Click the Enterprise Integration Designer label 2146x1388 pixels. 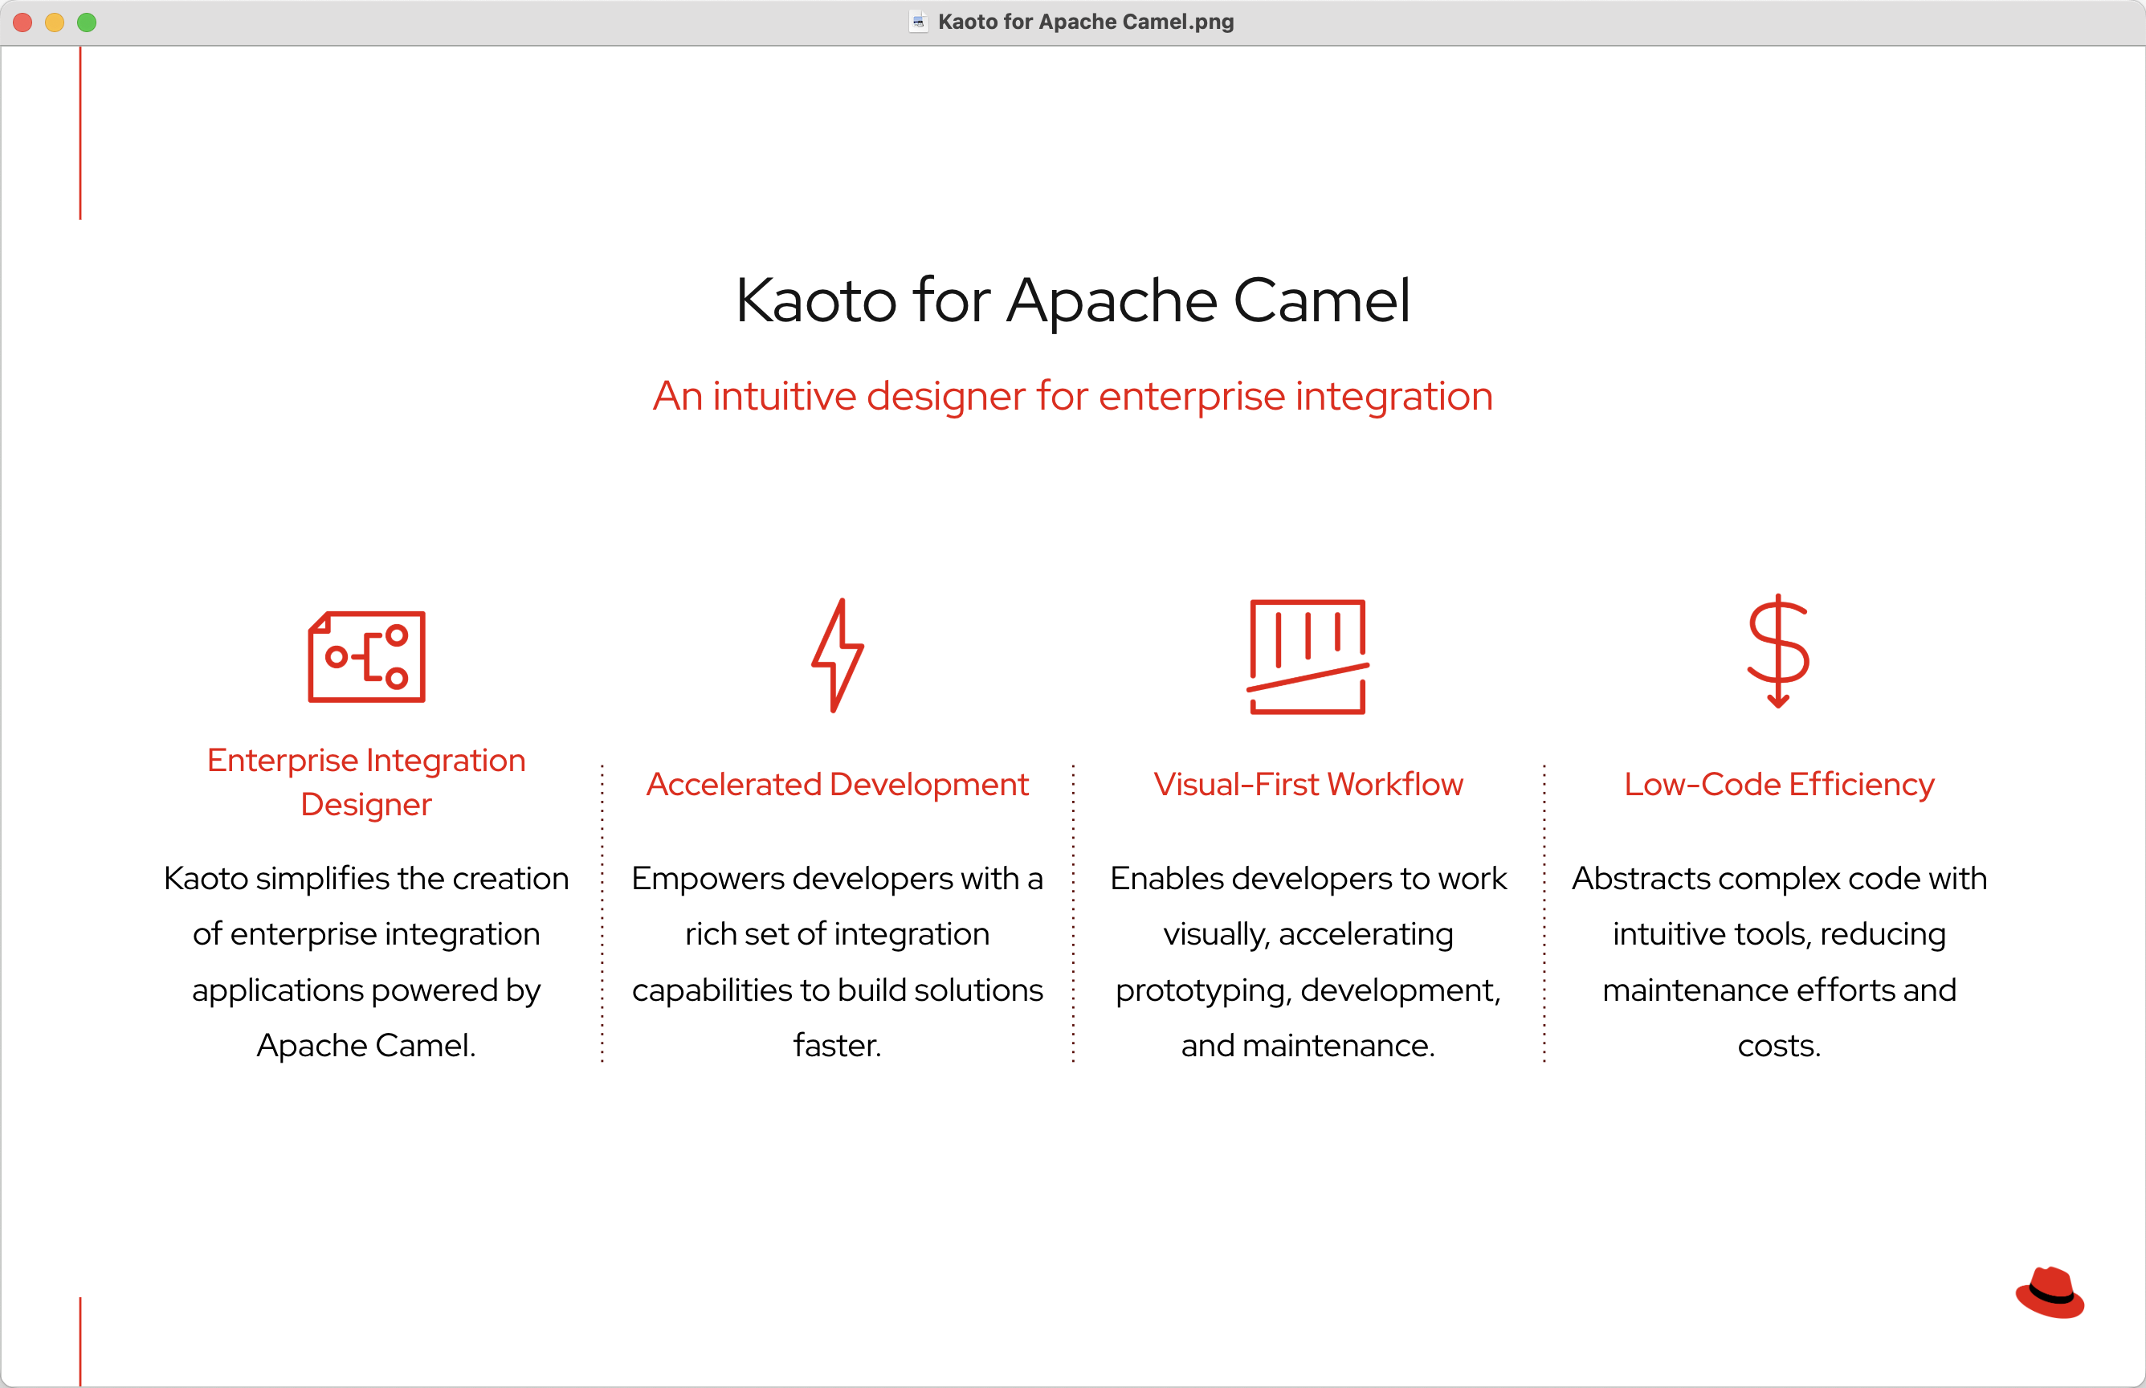[x=365, y=781]
